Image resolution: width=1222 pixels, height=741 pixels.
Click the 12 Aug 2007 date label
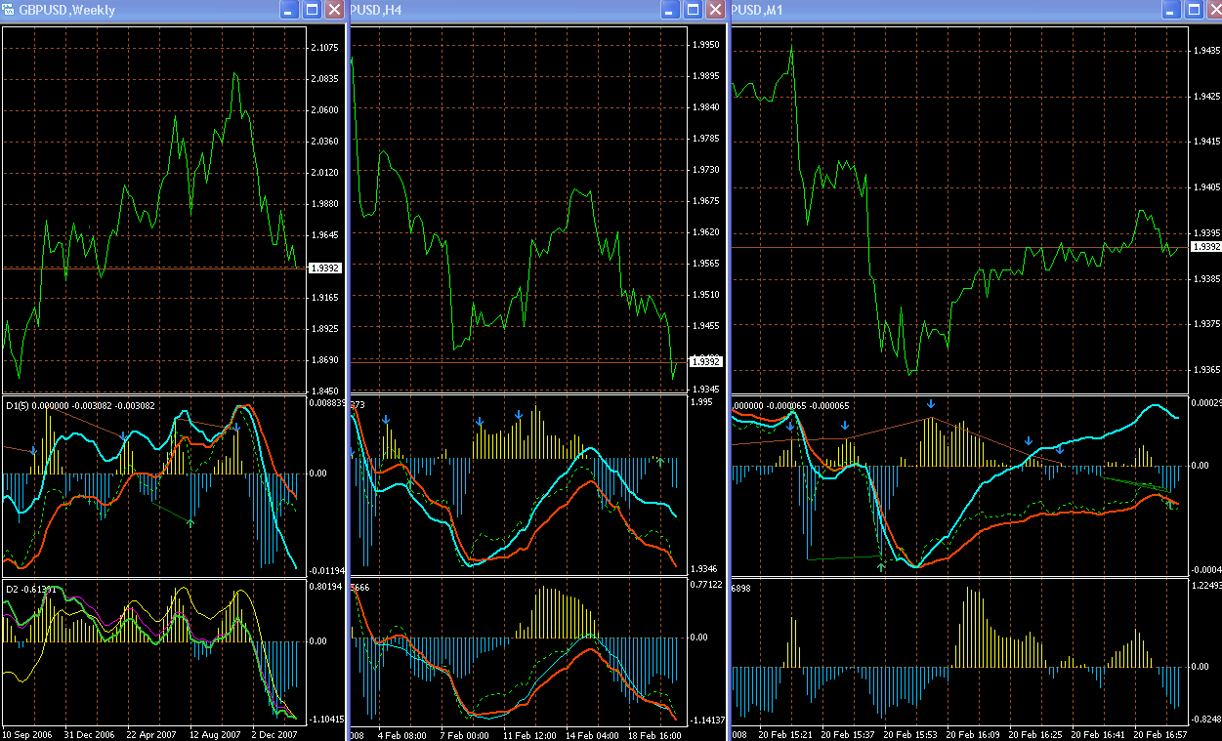[215, 733]
